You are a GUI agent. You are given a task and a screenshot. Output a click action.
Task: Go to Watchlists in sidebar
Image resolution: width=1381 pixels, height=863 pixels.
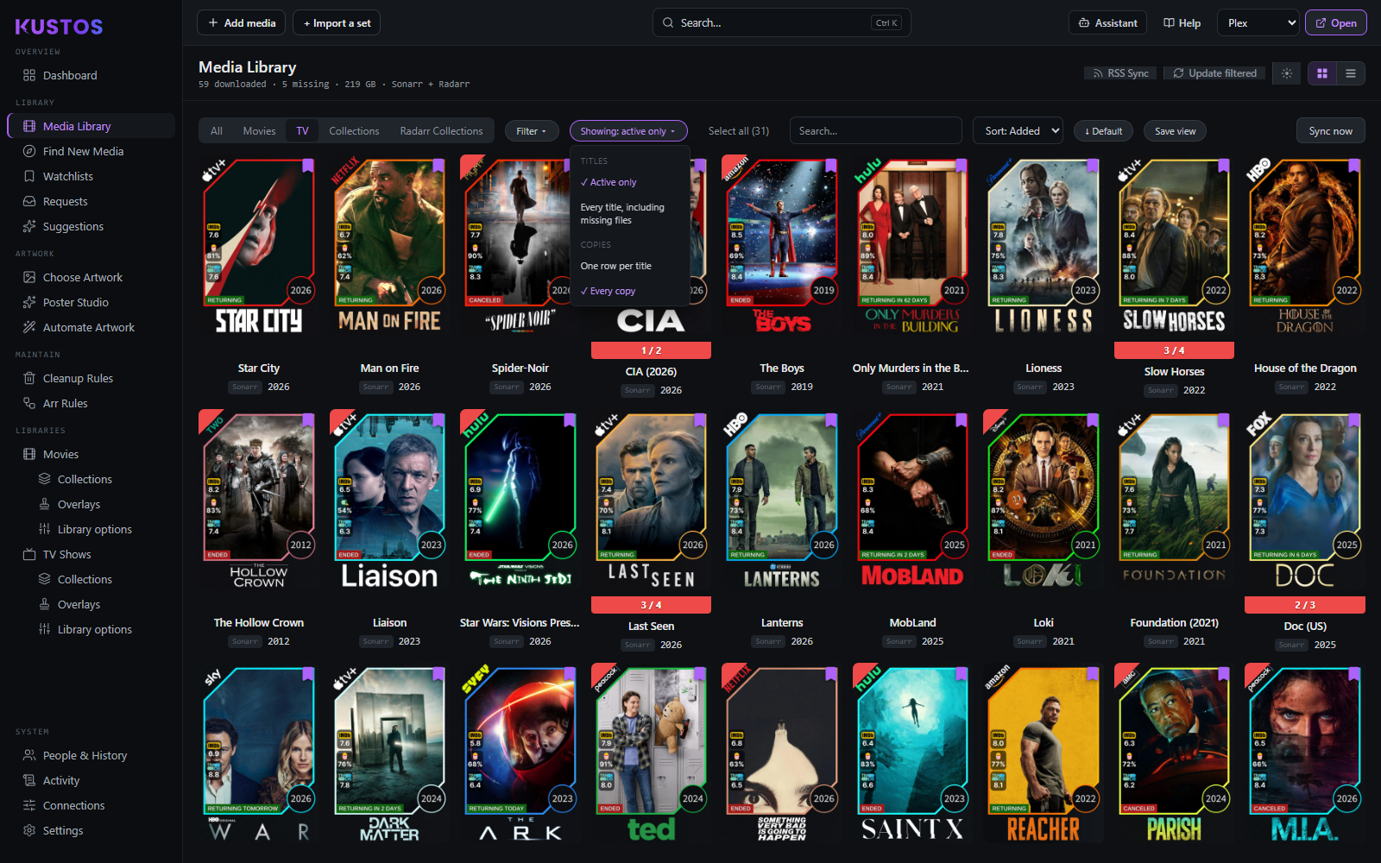(91, 176)
